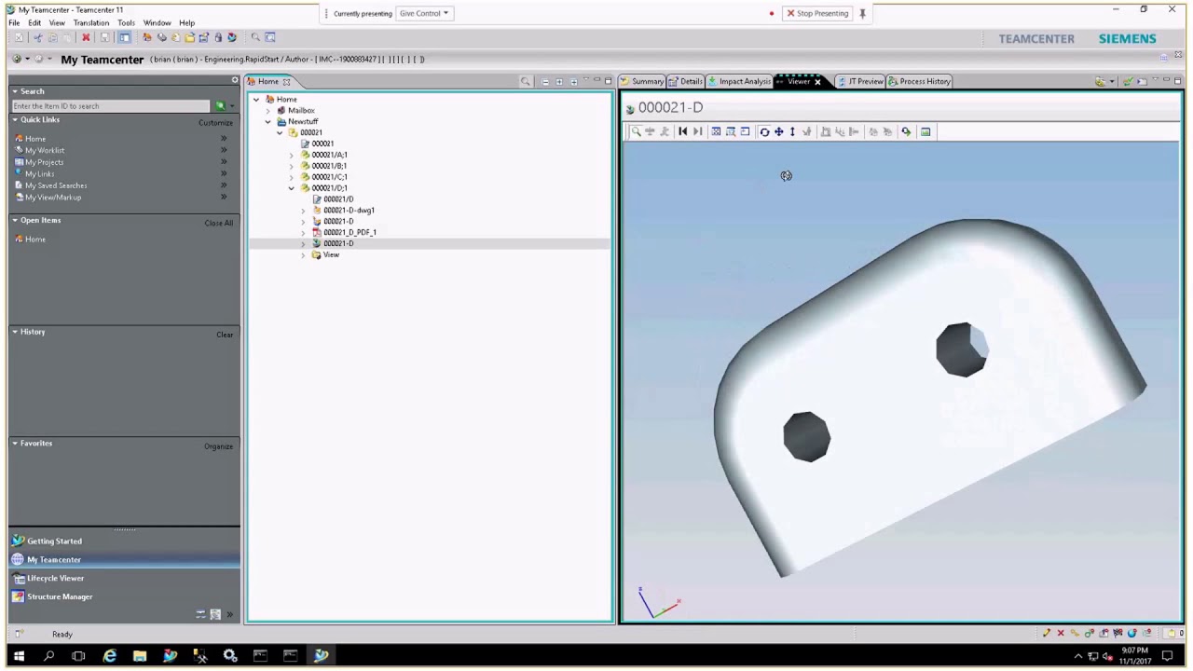Click the green arrow refresh icon in viewer toolbar
This screenshot has width=1193, height=671.
pyautogui.click(x=906, y=131)
